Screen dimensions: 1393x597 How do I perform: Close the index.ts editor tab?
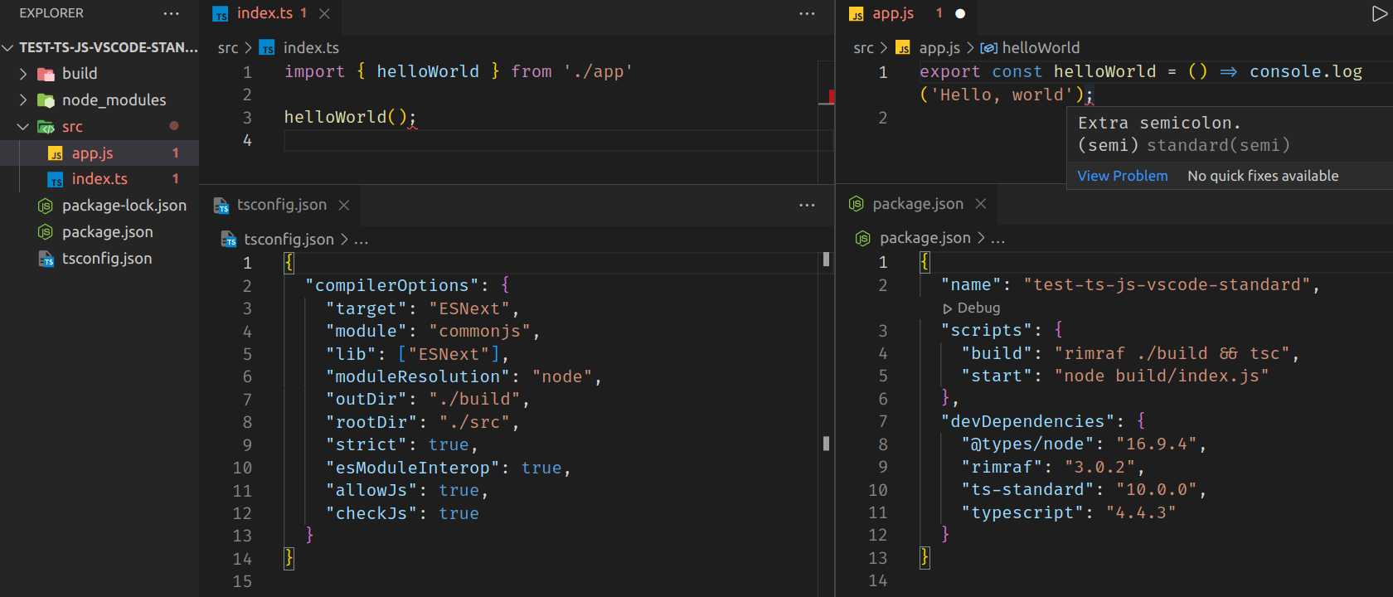pos(325,13)
